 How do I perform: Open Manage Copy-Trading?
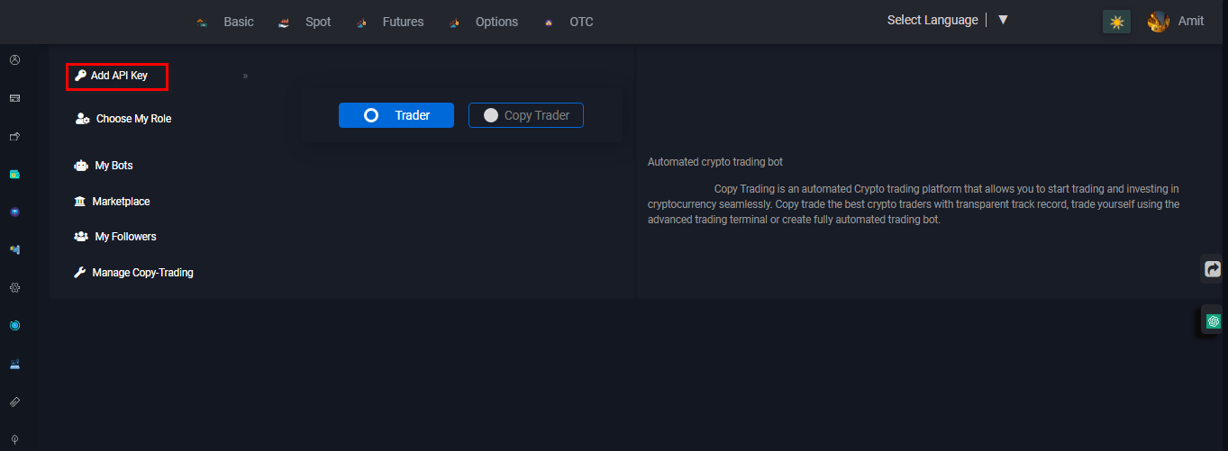(133, 273)
